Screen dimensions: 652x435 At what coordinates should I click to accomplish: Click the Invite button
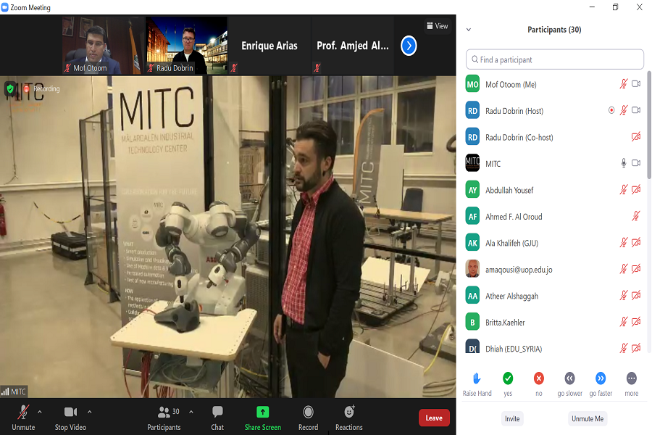pos(512,419)
